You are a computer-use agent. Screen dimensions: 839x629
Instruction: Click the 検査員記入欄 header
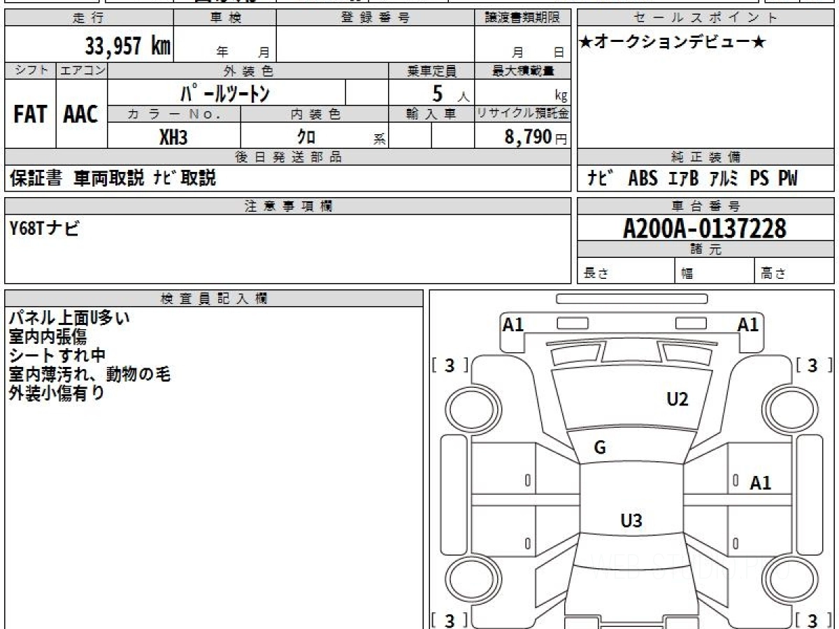214,298
